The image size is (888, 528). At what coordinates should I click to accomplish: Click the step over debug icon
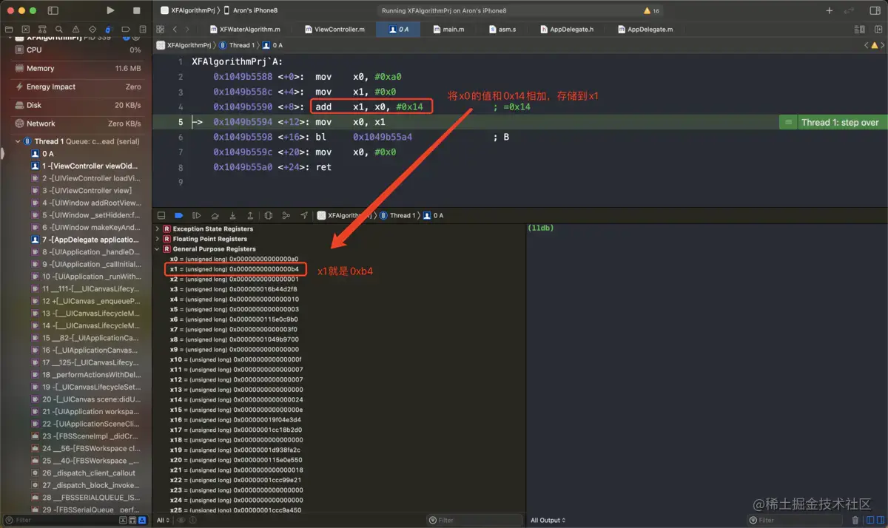[x=215, y=215]
